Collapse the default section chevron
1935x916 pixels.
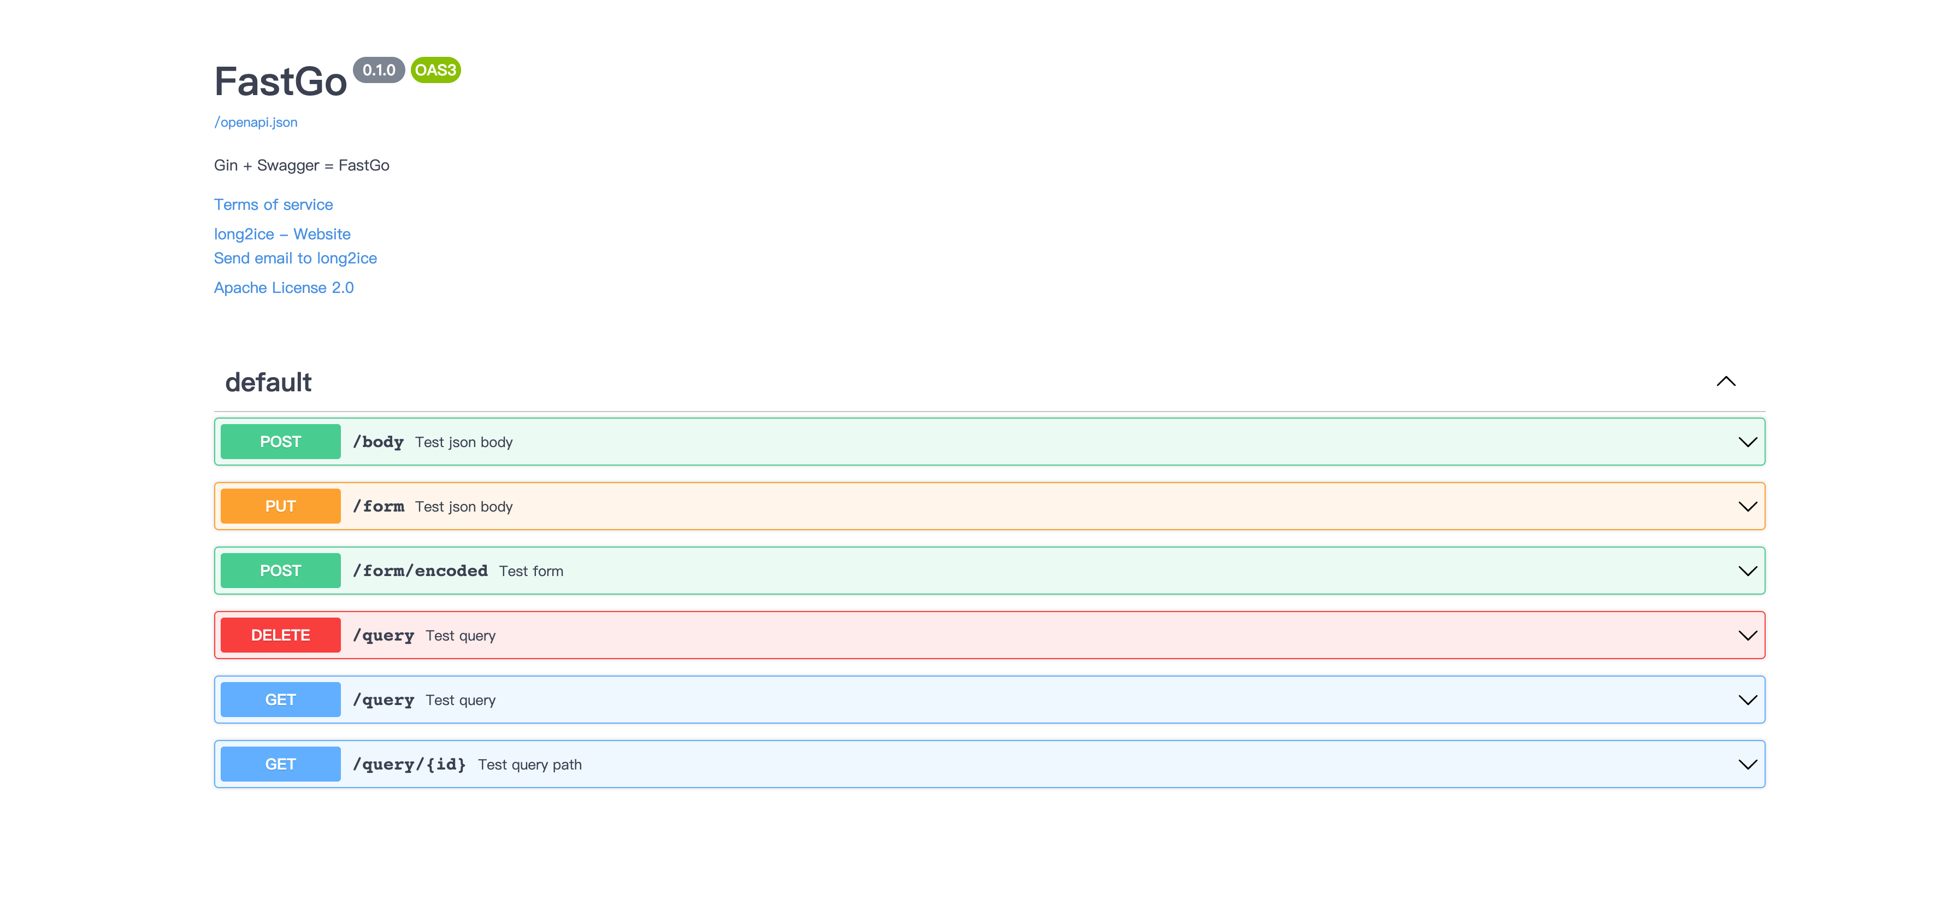[1725, 381]
